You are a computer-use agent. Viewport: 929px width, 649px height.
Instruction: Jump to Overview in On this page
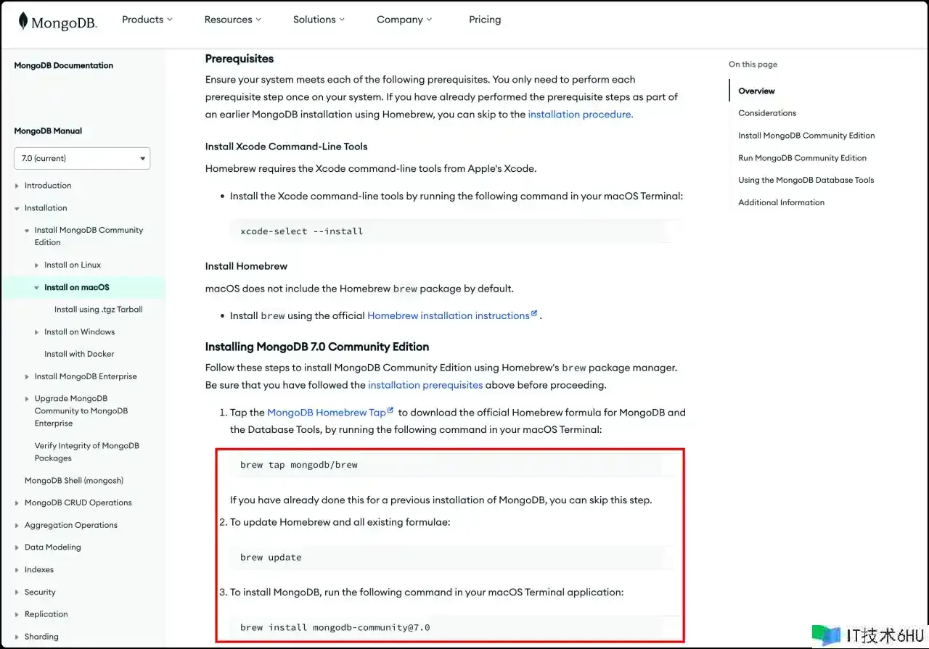757,91
